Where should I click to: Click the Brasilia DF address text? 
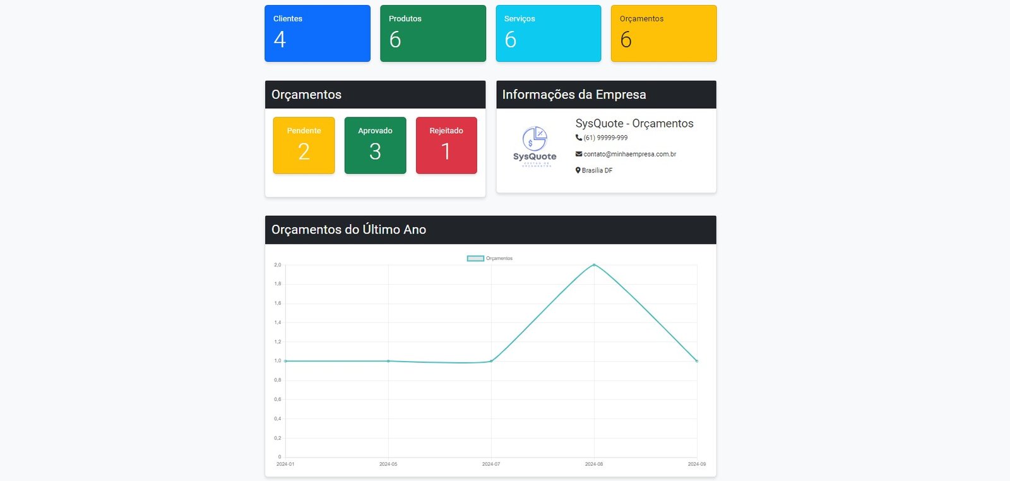pyautogui.click(x=597, y=170)
